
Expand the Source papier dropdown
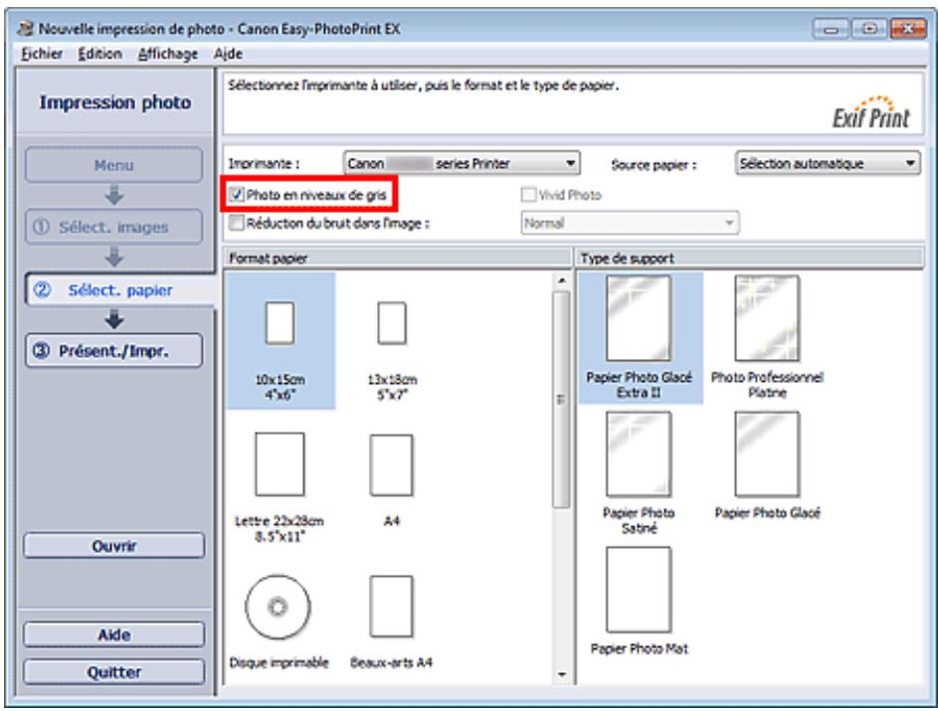click(x=828, y=163)
